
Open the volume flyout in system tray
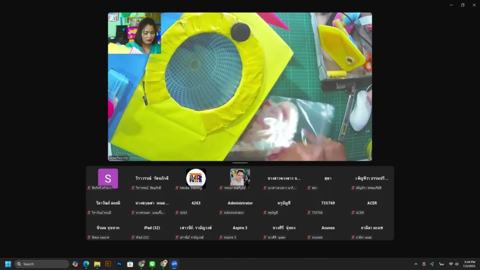[x=457, y=264]
